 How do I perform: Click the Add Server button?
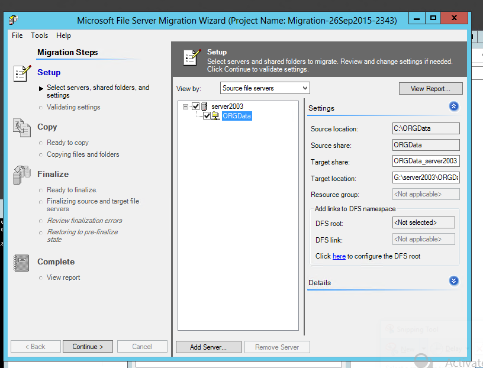[208, 347]
